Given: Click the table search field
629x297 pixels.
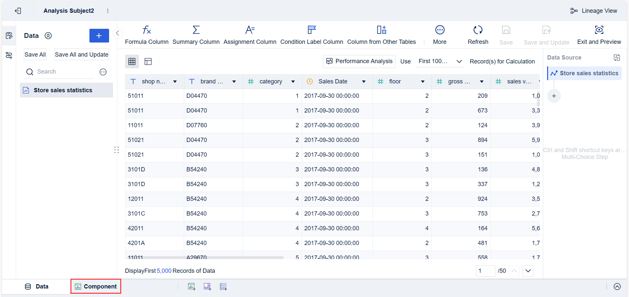Looking at the screenshot, I should [x=62, y=72].
